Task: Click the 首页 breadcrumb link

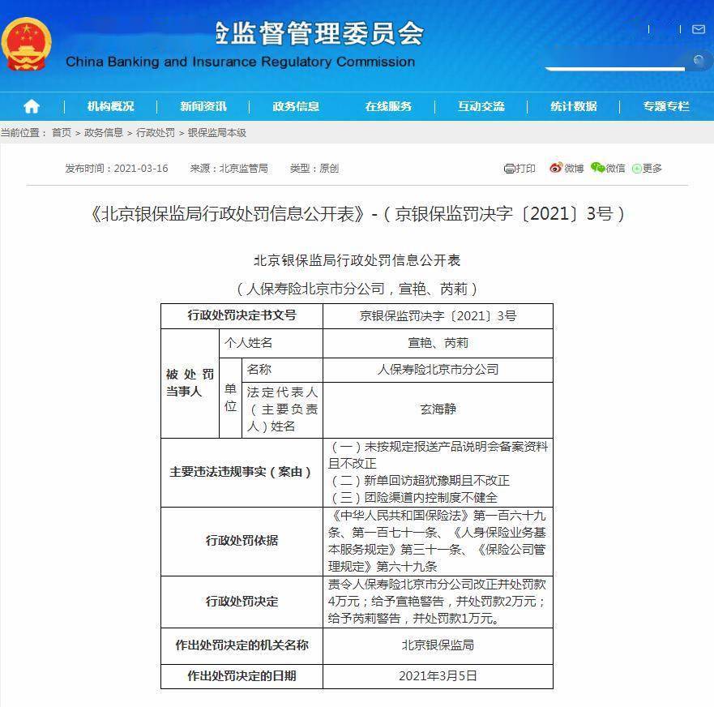Action: point(62,133)
